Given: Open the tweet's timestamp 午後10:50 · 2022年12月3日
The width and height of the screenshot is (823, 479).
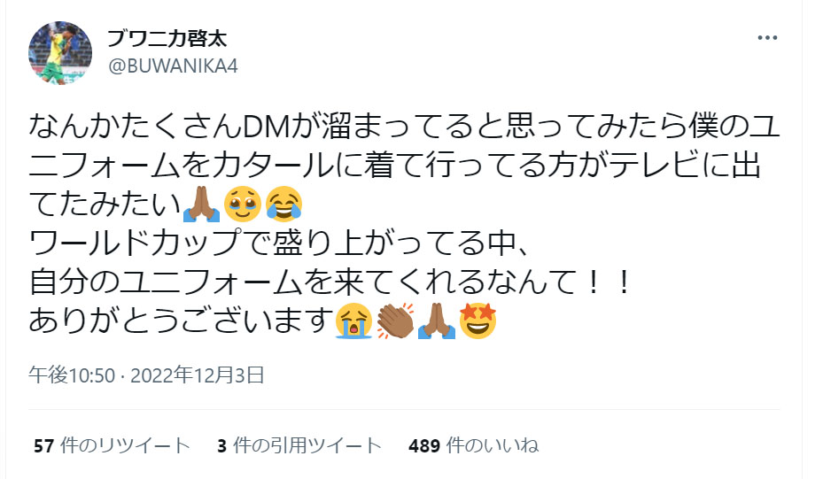Looking at the screenshot, I should click(x=146, y=375).
